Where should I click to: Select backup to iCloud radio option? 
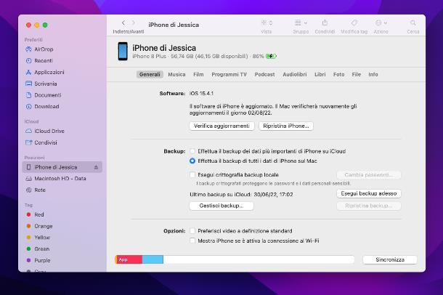(x=192, y=151)
